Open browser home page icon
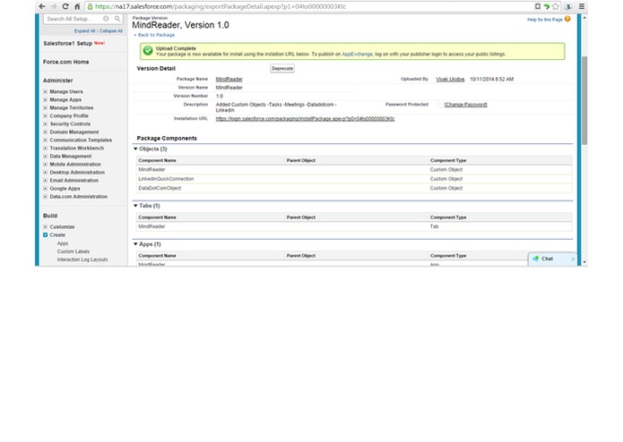Screen dimensions: 623x442 (77, 6)
